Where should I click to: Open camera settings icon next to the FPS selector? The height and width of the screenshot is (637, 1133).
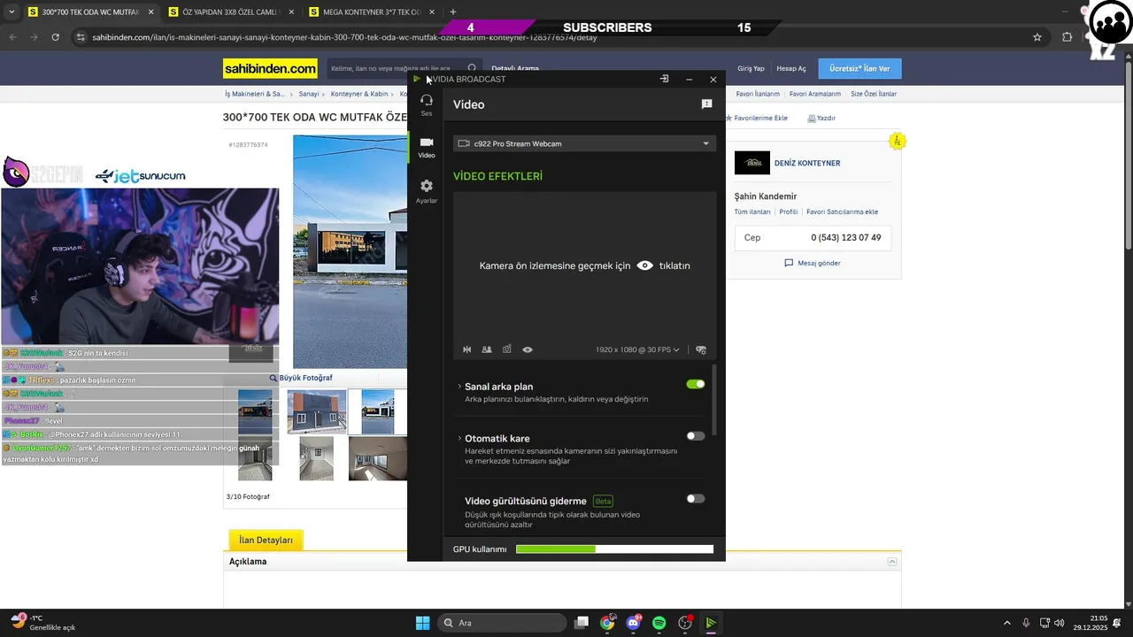[701, 349]
